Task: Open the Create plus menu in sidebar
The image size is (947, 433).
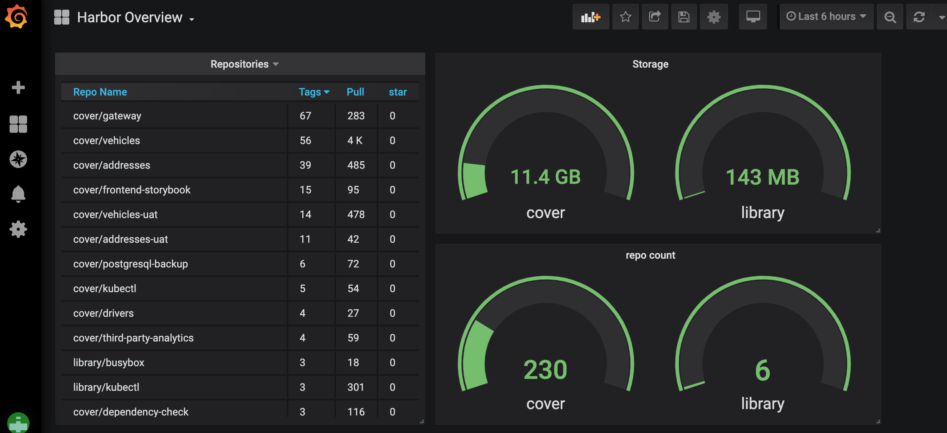Action: pos(18,87)
